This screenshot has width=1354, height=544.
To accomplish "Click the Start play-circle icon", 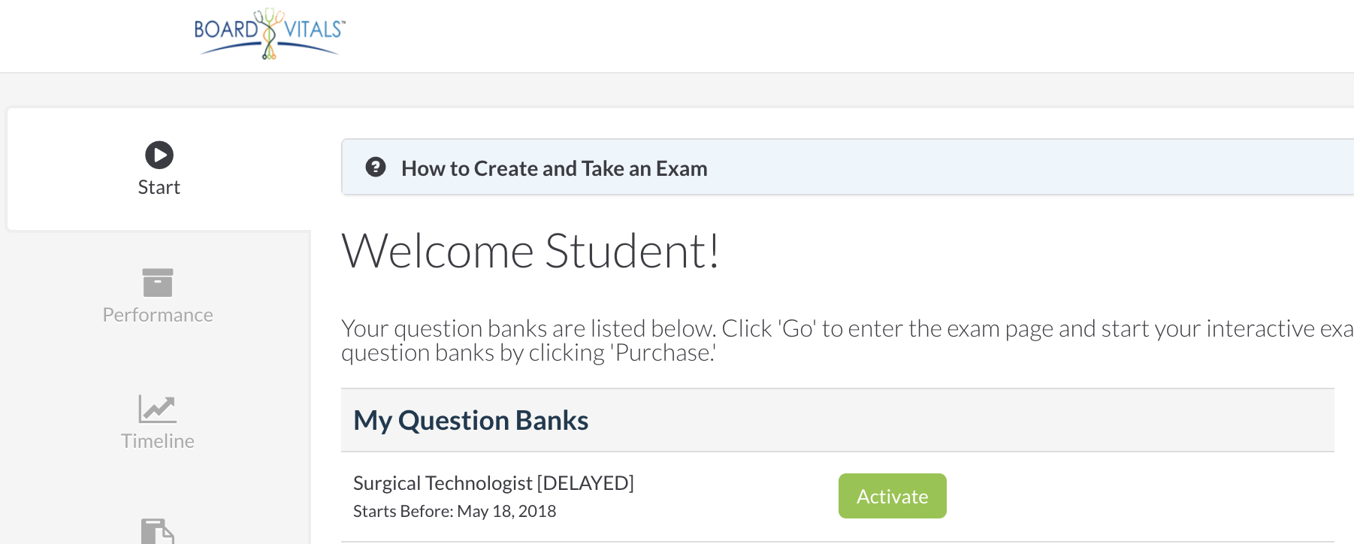I will click(159, 155).
